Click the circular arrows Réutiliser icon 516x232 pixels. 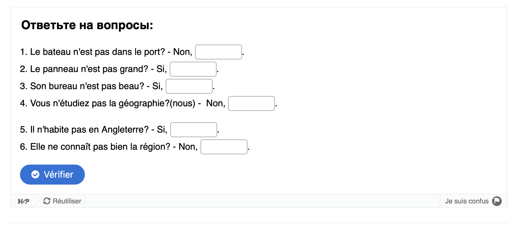47,201
